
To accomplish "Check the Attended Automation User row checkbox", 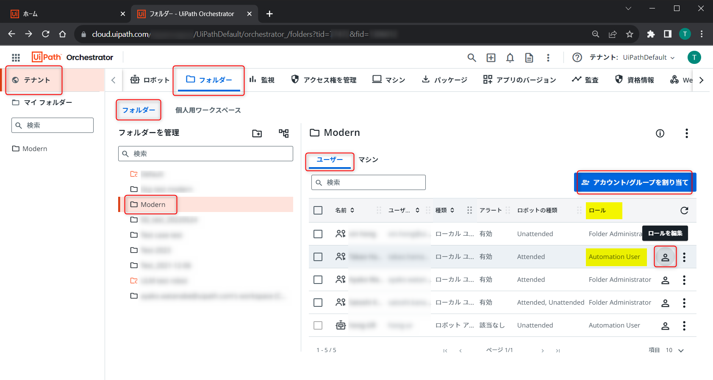I will (318, 257).
